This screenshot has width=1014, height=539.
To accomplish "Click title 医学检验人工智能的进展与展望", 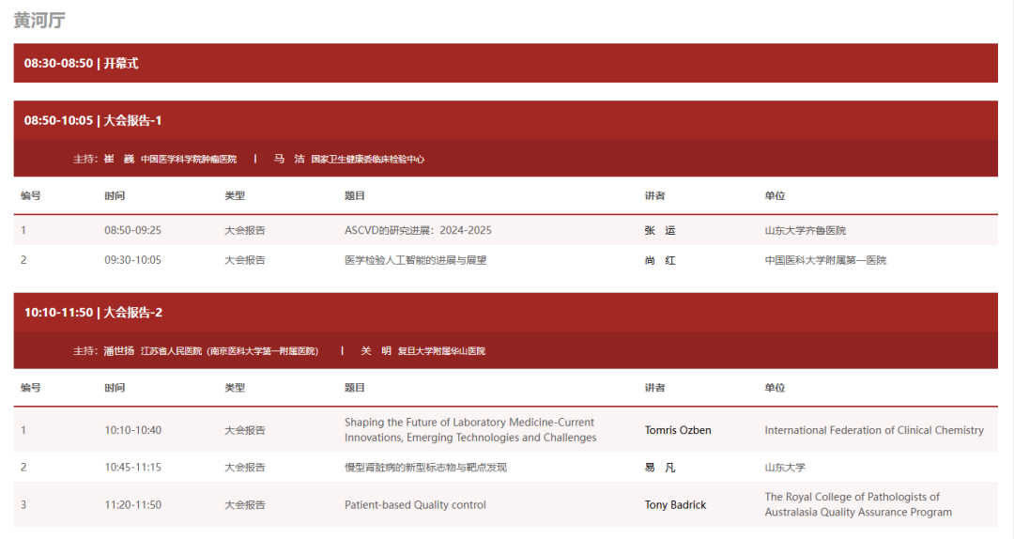I will (415, 260).
